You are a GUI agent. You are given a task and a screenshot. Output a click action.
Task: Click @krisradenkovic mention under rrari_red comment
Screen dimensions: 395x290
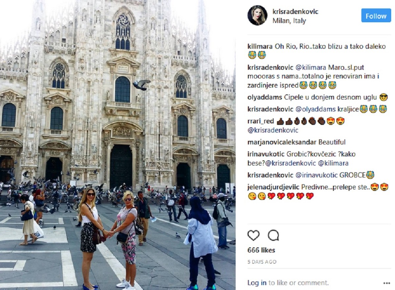[x=273, y=130]
